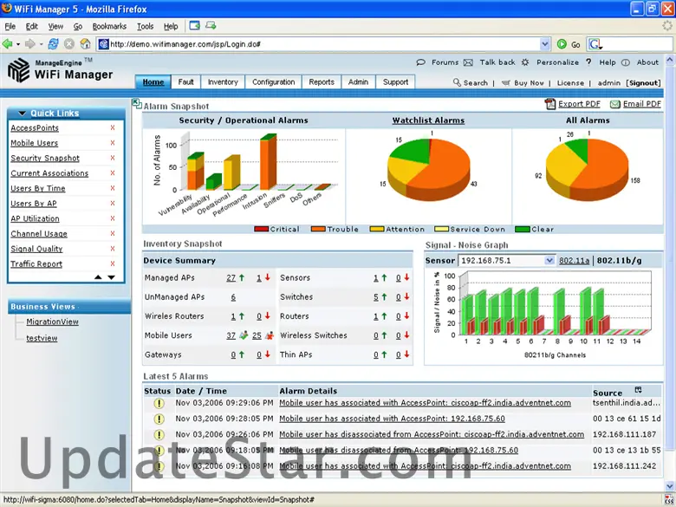This screenshot has height=507, width=676.
Task: Switch to the Inventory tab
Action: [x=223, y=82]
